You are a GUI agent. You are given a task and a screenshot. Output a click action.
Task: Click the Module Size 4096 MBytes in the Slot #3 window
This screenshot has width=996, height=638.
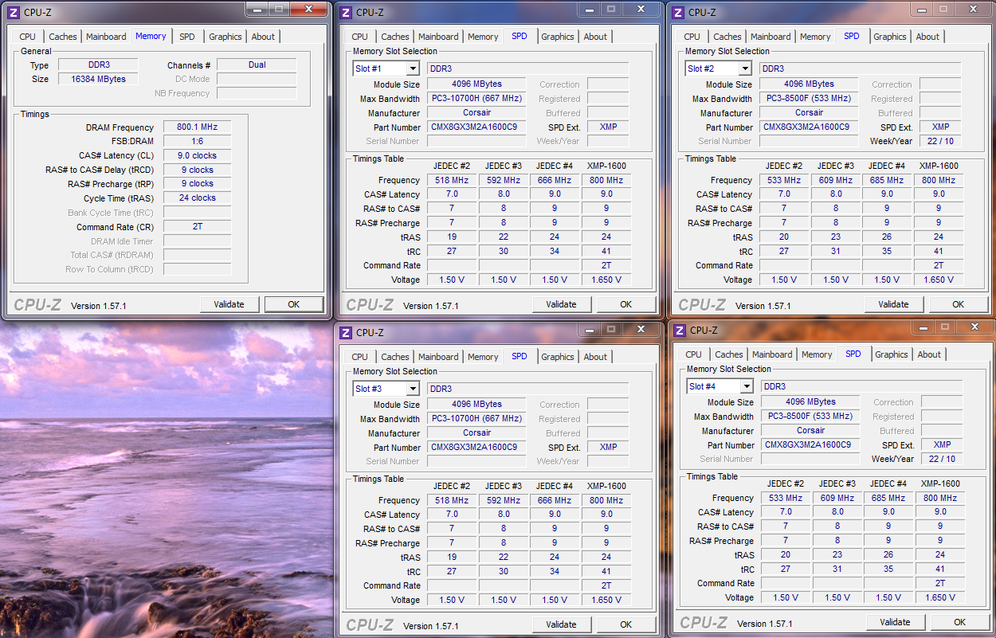[476, 404]
